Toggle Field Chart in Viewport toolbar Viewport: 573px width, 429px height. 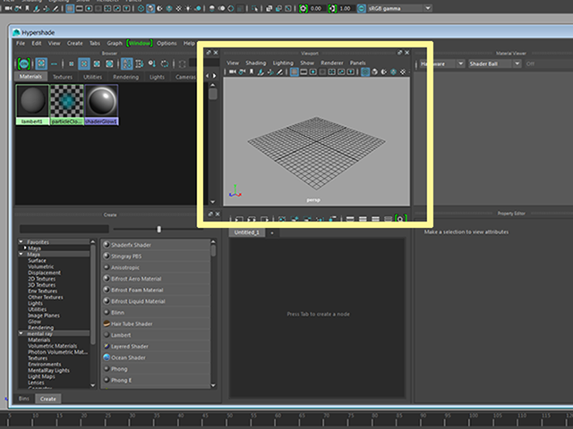tap(332, 71)
